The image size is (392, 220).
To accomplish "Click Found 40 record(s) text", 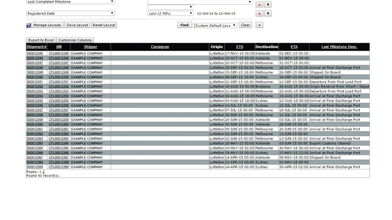I will [x=43, y=176].
